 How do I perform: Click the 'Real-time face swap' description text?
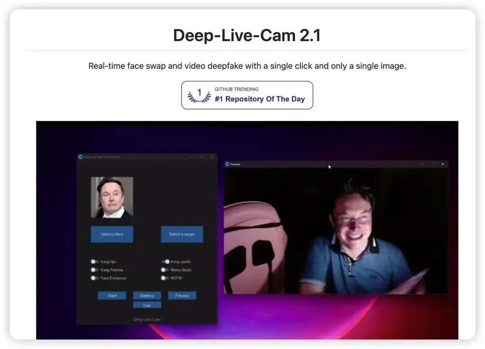tap(247, 66)
